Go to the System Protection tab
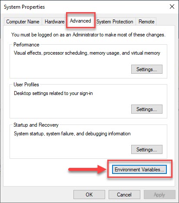This screenshot has height=203, width=179. pos(115,22)
